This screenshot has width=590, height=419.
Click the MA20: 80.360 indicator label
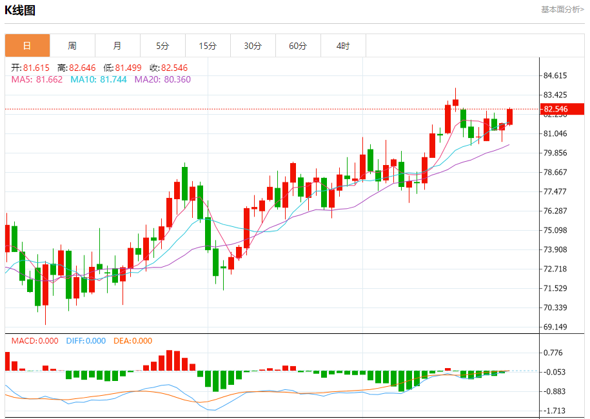(x=162, y=79)
